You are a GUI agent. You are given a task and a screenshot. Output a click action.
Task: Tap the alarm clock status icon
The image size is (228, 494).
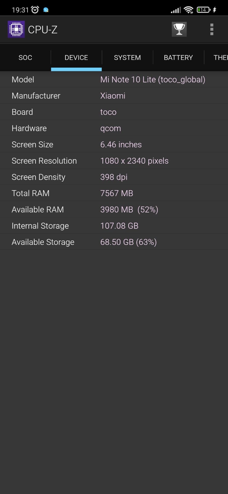click(x=35, y=10)
